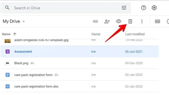Select care pack registration form.doc file
Image resolution: width=169 pixels, height=95 pixels.
pos(36,86)
